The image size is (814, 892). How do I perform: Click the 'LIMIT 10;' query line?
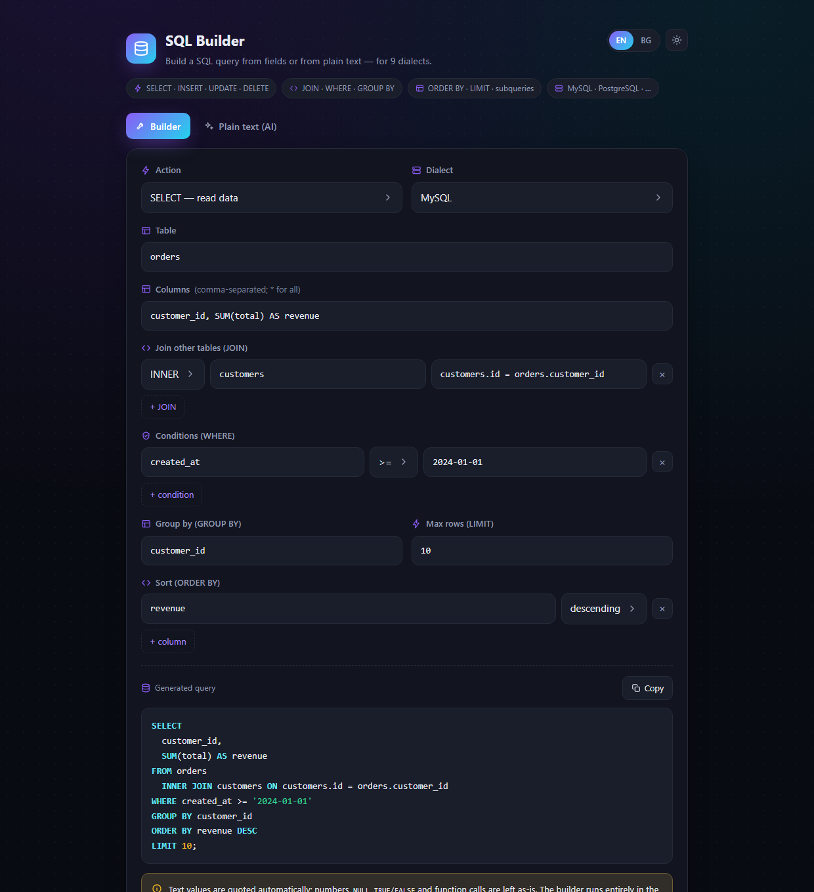(174, 846)
